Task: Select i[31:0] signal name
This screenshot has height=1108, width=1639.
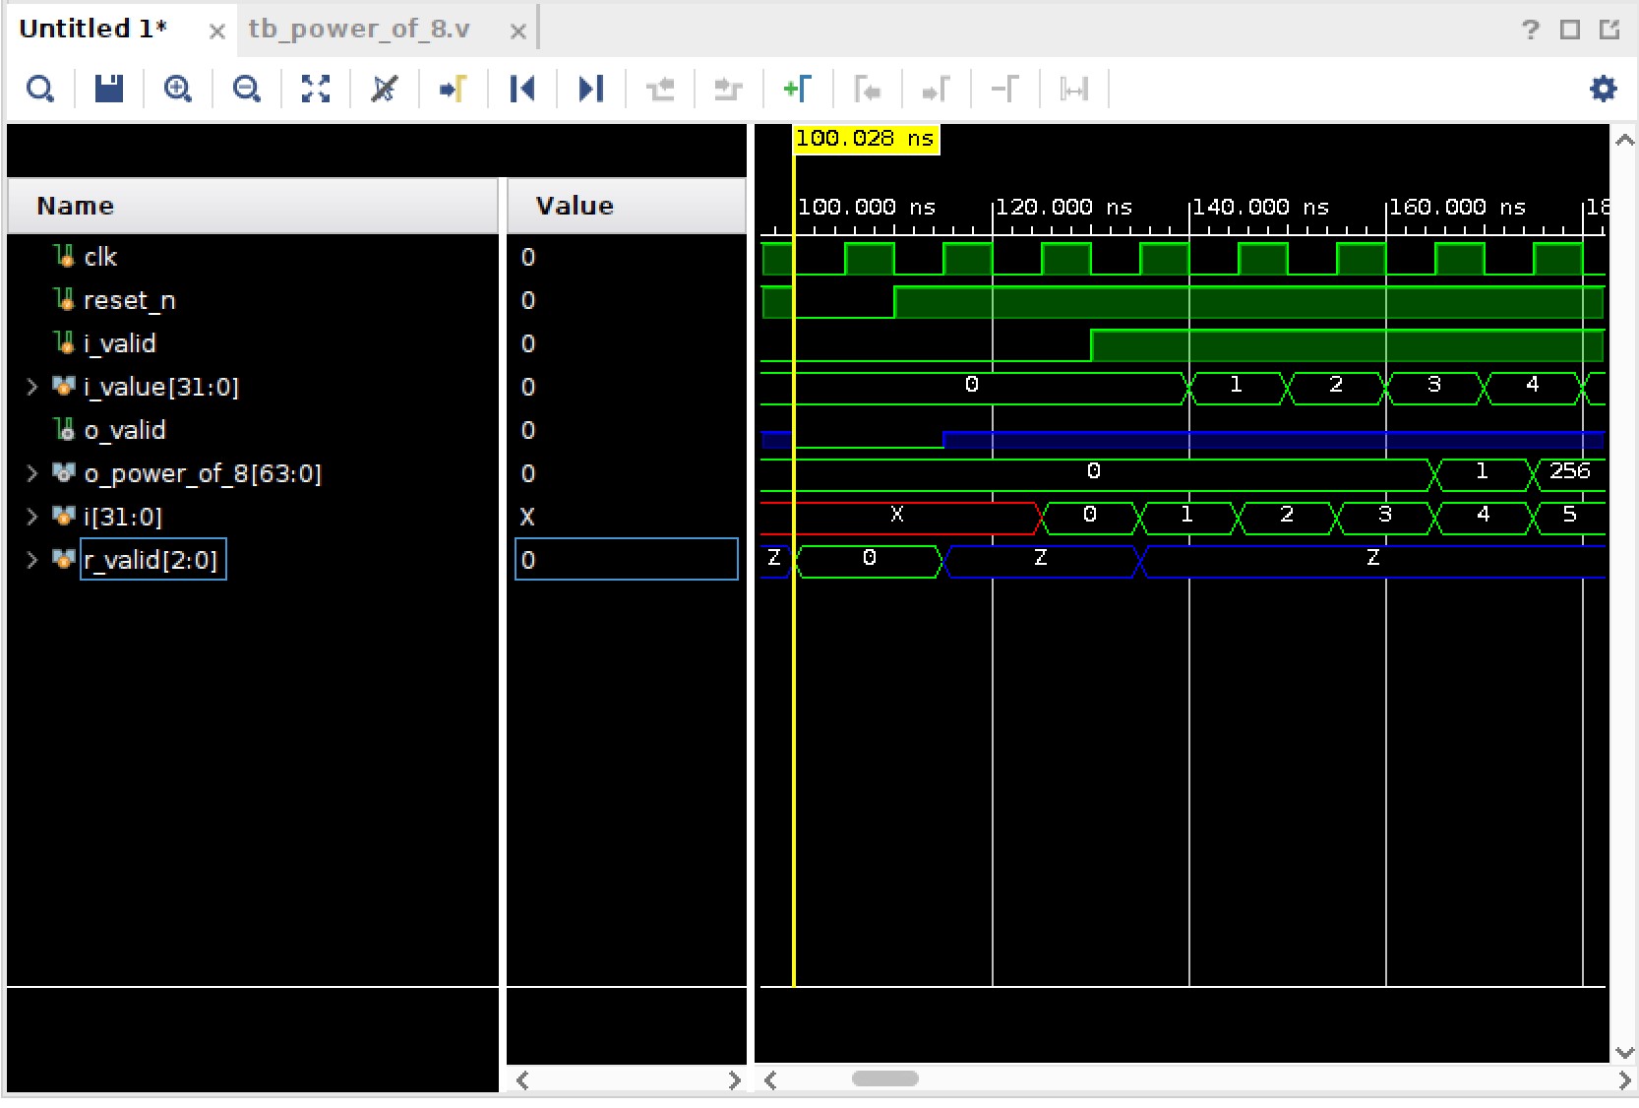Action: click(x=123, y=517)
